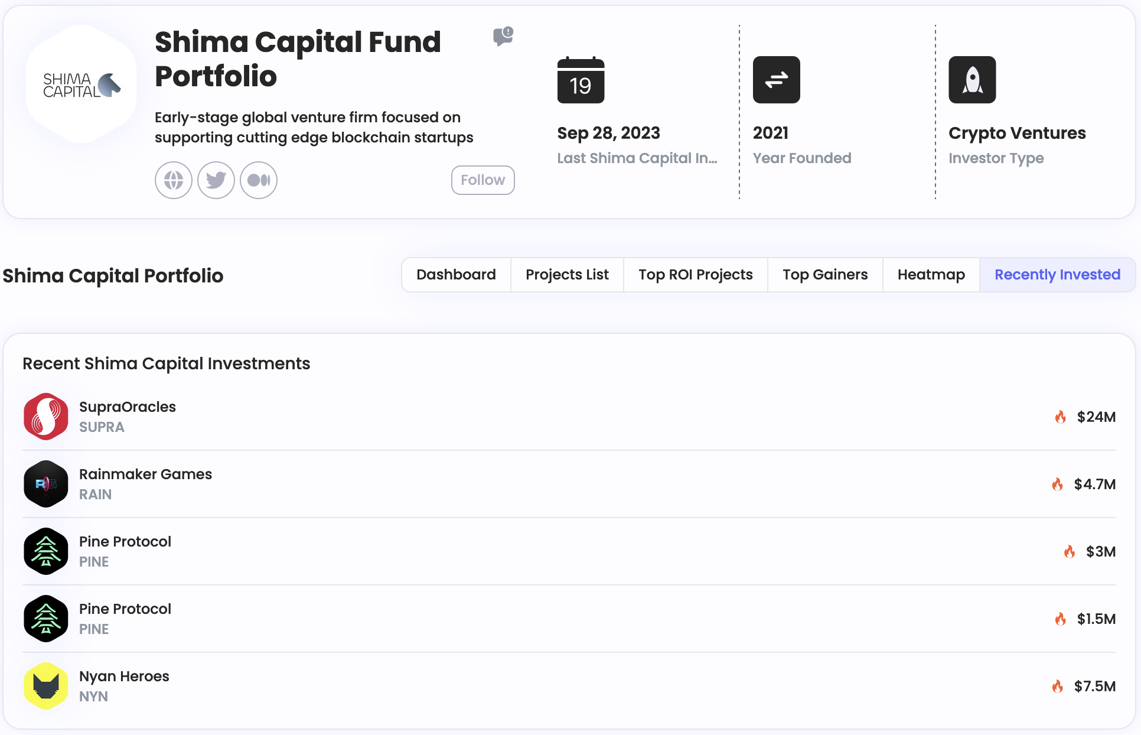The width and height of the screenshot is (1141, 735).
Task: Open the first Pine Protocol tree logo
Action: coord(46,551)
